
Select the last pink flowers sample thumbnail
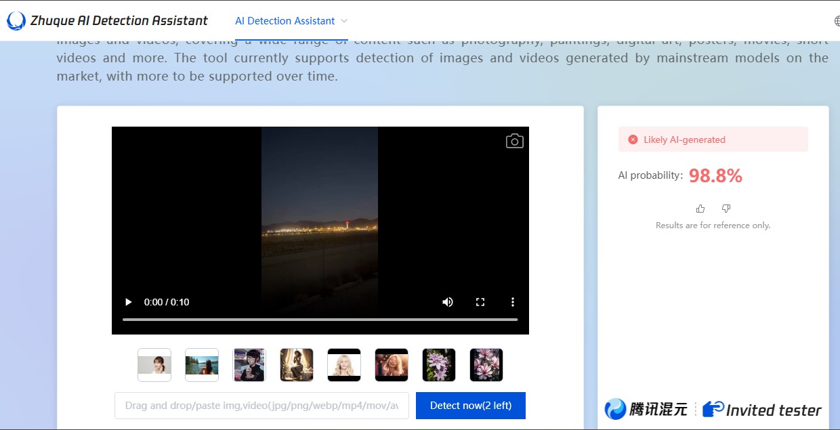pos(486,365)
